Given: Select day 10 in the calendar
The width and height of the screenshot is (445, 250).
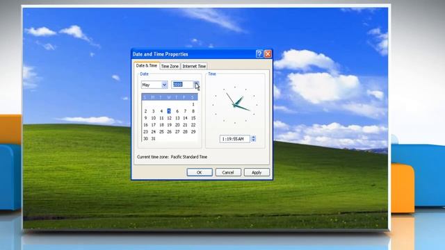Looking at the screenshot, I should click(154, 118).
